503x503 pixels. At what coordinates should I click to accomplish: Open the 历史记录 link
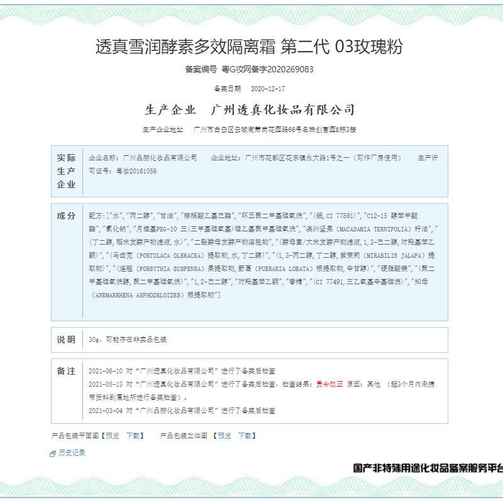pyautogui.click(x=72, y=453)
